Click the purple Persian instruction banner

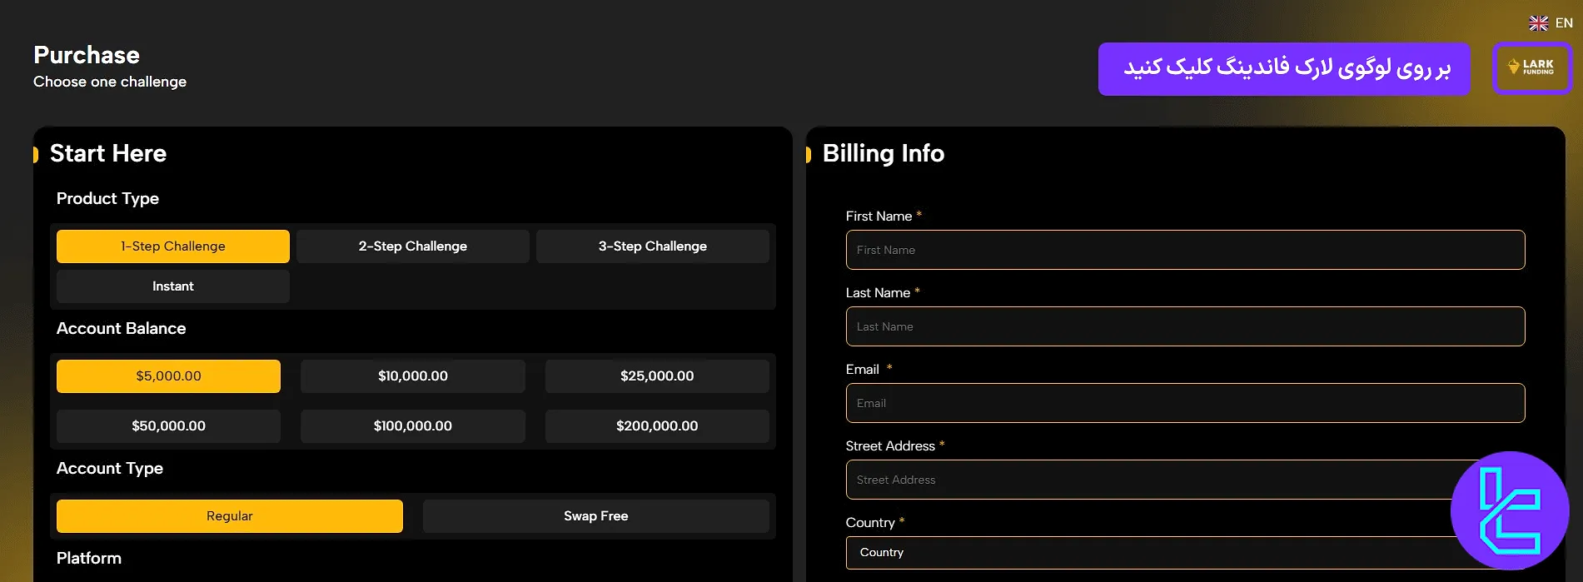click(x=1283, y=69)
